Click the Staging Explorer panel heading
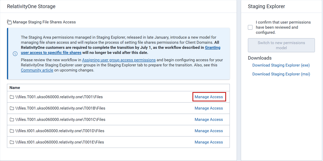323x161 pixels. [x=266, y=6]
